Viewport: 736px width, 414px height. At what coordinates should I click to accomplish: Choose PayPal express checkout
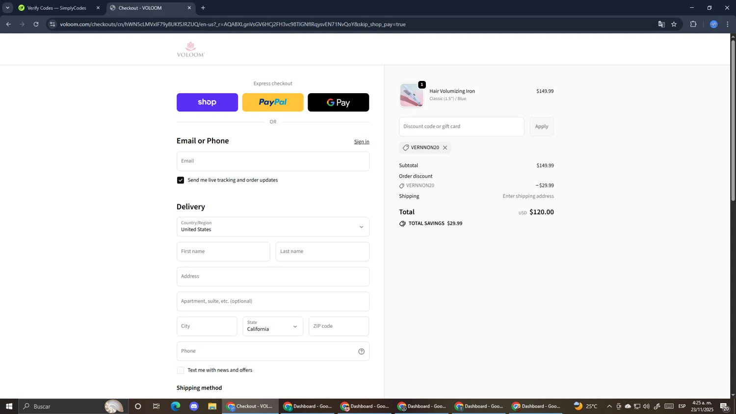[x=273, y=103]
